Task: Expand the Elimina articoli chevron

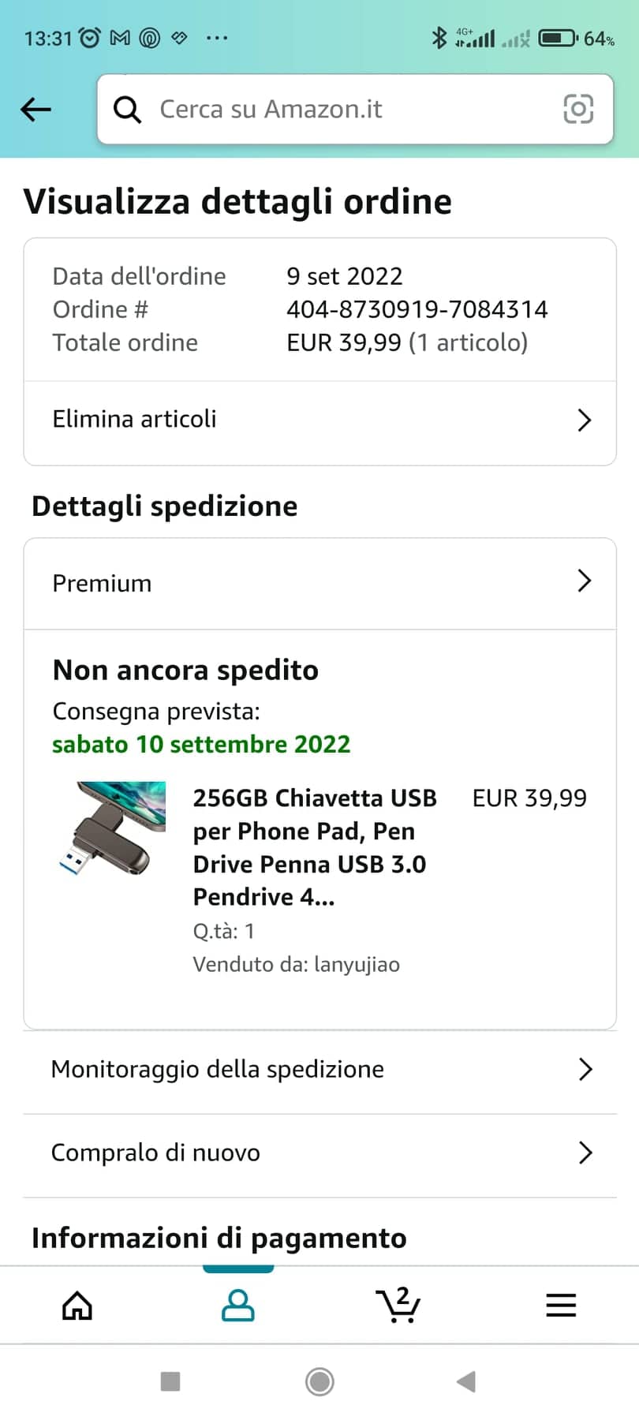Action: [x=585, y=420]
